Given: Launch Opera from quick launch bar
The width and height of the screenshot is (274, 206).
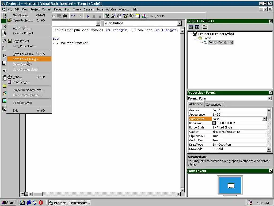Looking at the screenshot, I should (x=41, y=203).
